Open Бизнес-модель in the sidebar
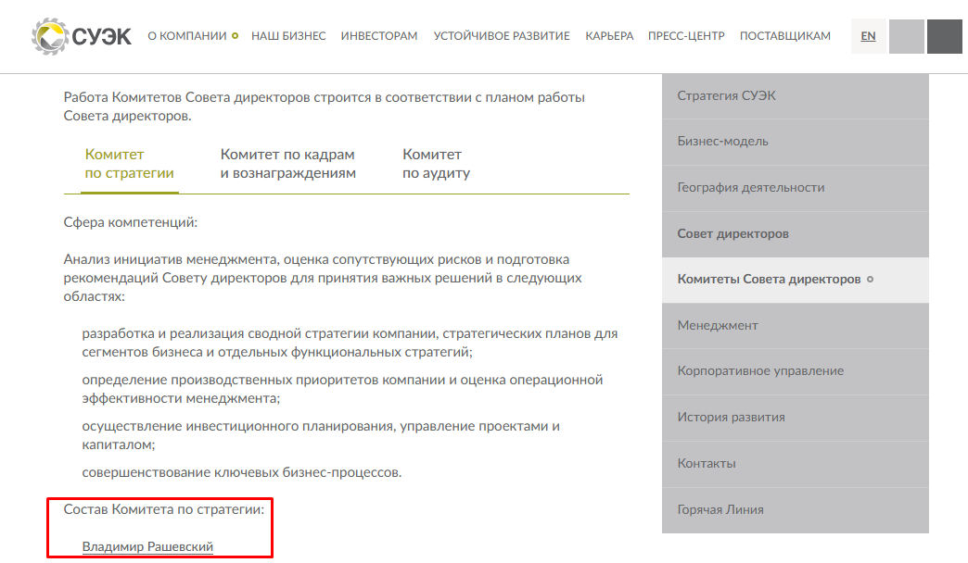 796,142
